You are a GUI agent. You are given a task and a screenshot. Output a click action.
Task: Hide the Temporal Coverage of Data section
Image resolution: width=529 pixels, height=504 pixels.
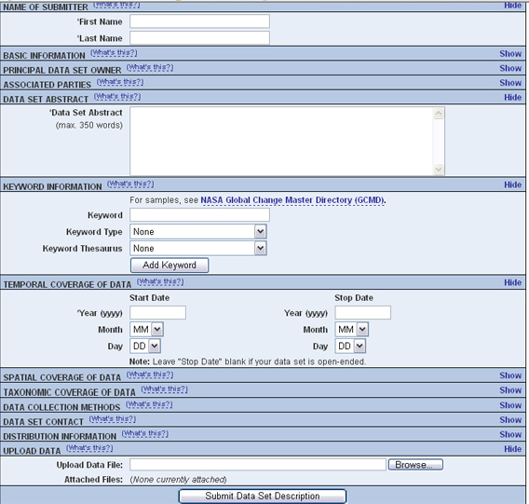(x=512, y=282)
